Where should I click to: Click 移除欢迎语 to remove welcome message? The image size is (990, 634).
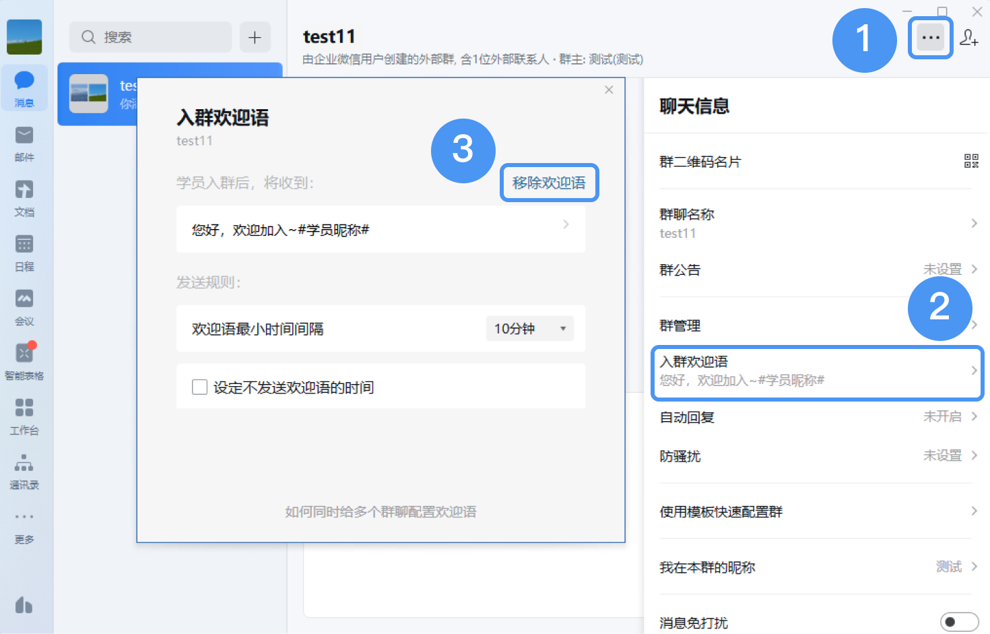tap(549, 183)
